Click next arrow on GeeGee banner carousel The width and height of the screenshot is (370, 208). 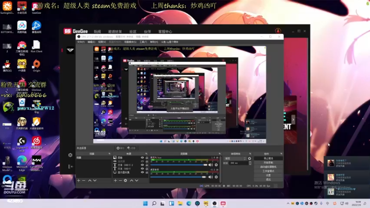(x=293, y=120)
